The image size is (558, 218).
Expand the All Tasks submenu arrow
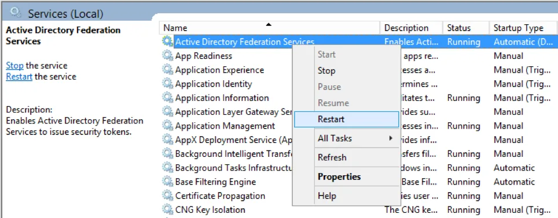[x=391, y=138]
